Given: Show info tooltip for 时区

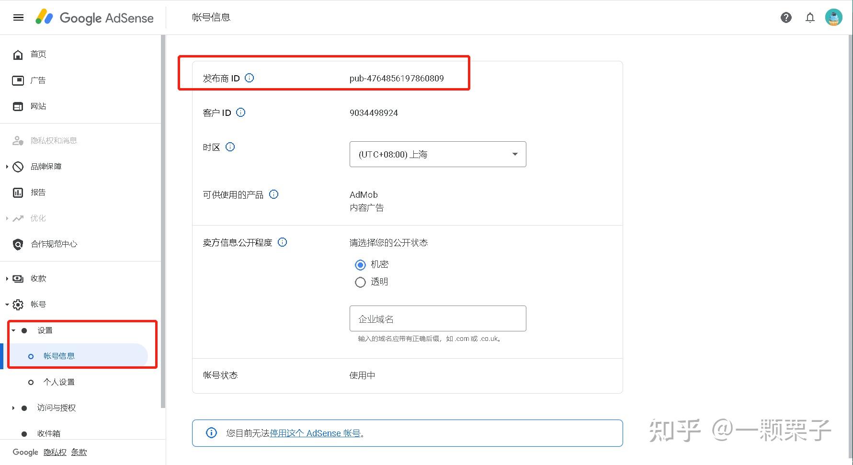Looking at the screenshot, I should coord(230,147).
